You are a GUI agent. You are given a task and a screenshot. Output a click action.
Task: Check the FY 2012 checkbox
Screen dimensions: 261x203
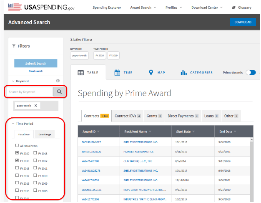click(x=35, y=160)
